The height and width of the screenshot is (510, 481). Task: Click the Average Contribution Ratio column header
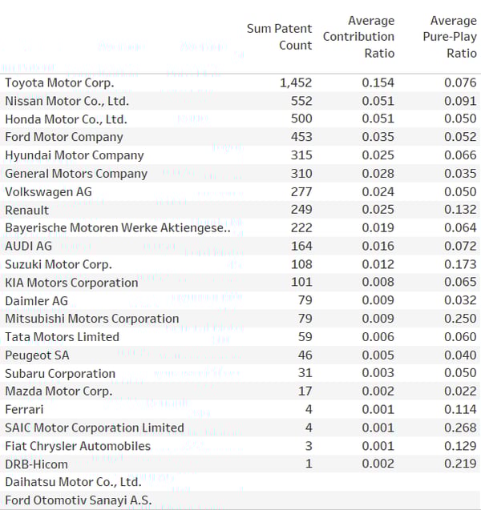click(x=358, y=37)
